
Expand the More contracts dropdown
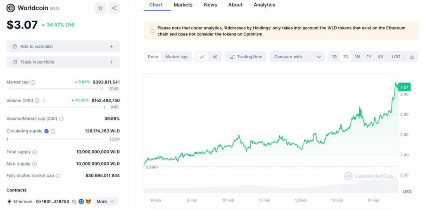coord(105,202)
